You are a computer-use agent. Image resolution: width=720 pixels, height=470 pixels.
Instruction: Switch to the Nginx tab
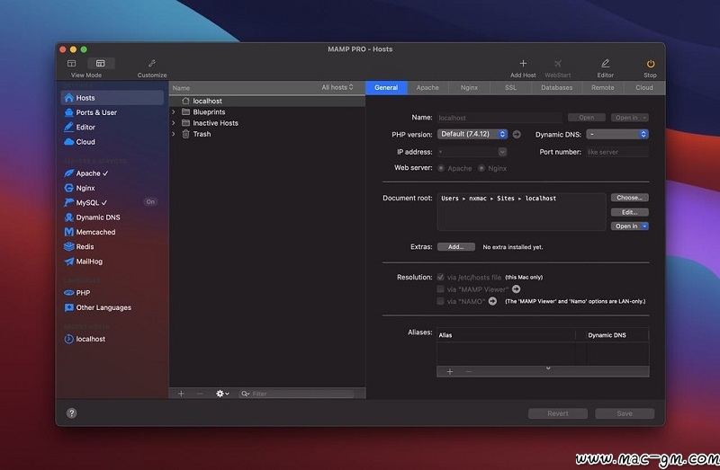(469, 87)
